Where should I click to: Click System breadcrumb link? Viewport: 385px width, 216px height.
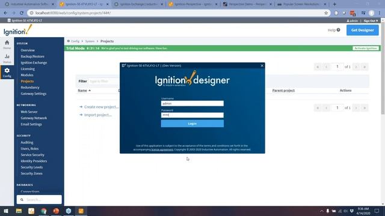coord(90,41)
